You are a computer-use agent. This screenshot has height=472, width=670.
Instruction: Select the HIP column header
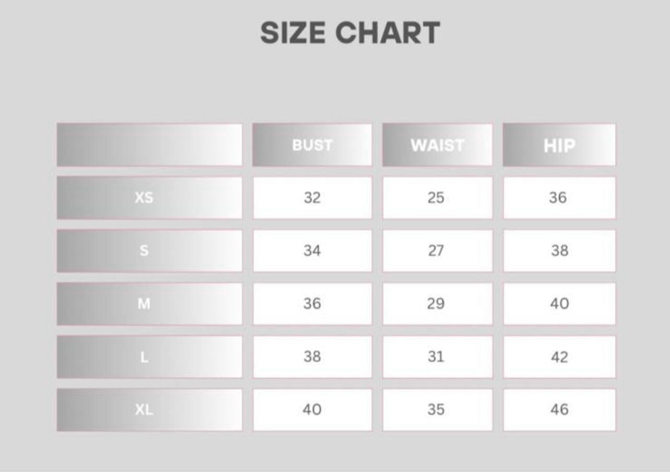point(559,145)
